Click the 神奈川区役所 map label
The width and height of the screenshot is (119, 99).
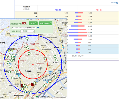pos(19,95)
